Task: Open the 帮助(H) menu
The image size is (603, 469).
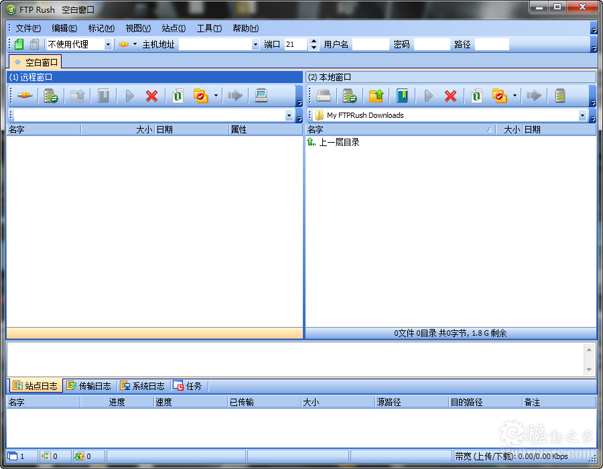Action: click(245, 28)
